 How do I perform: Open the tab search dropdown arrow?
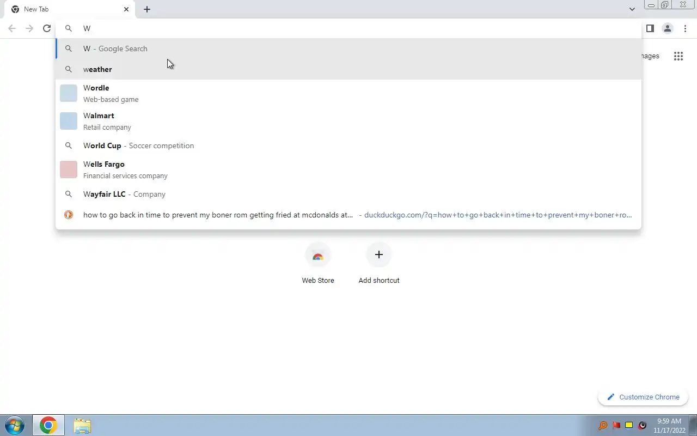click(632, 9)
